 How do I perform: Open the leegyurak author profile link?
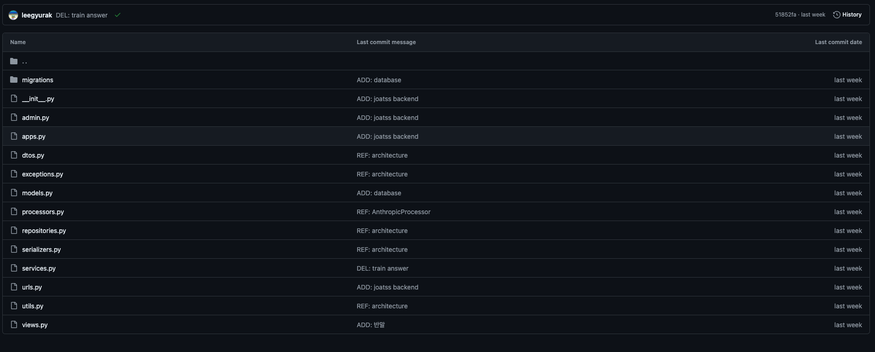[37, 15]
